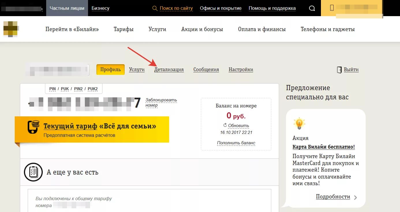The width and height of the screenshot is (400, 212).
Task: Open Карта Билайн бесплатно! offer link
Action: pos(324,147)
